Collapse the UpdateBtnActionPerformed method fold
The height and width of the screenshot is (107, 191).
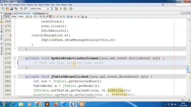pos(15,58)
